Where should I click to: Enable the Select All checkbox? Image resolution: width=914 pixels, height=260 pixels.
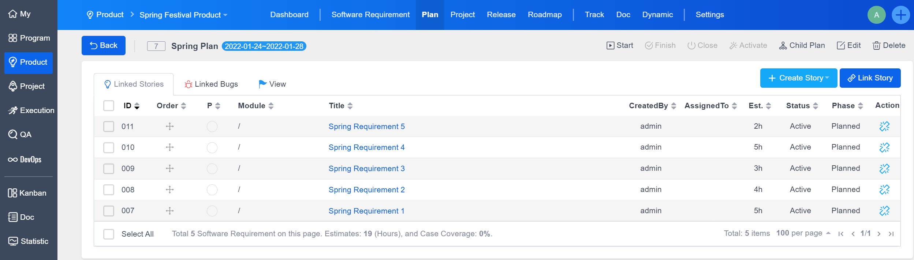coord(109,234)
